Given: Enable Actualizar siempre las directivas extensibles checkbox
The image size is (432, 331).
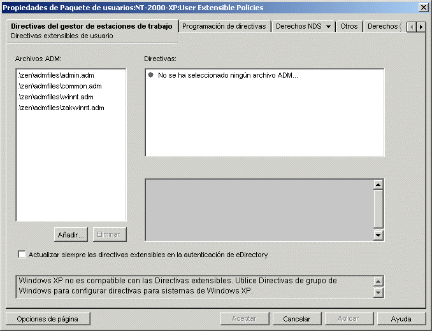Looking at the screenshot, I should (22, 254).
